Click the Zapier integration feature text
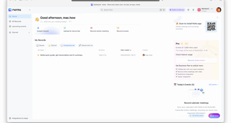Viewport: 231px width, 123px height. [184, 77]
